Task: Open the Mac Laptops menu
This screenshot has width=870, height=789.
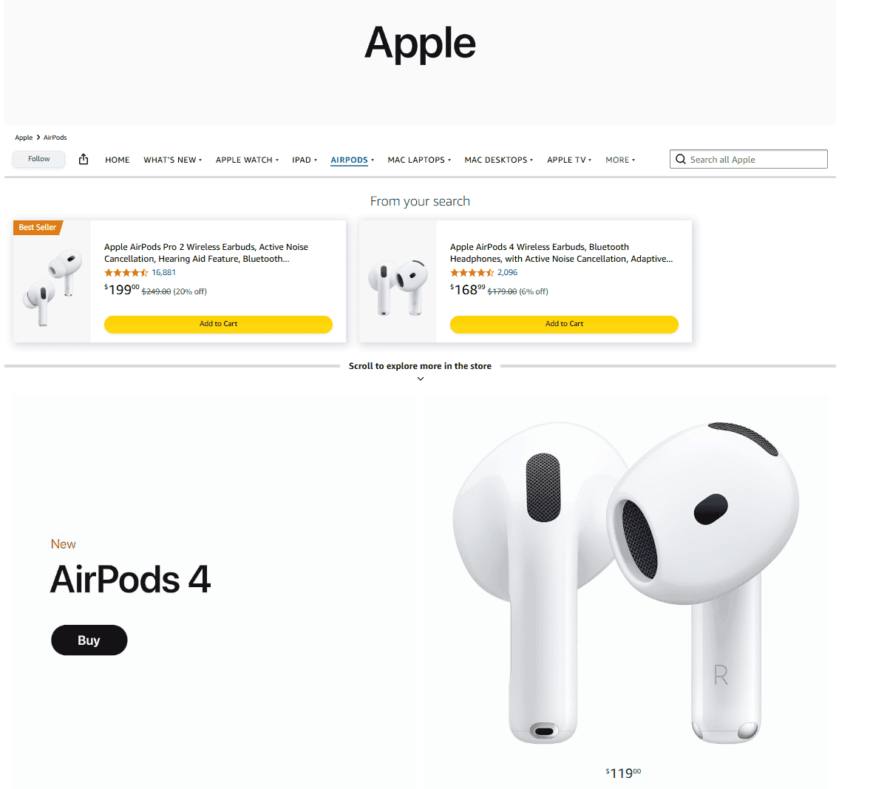Action: click(419, 160)
